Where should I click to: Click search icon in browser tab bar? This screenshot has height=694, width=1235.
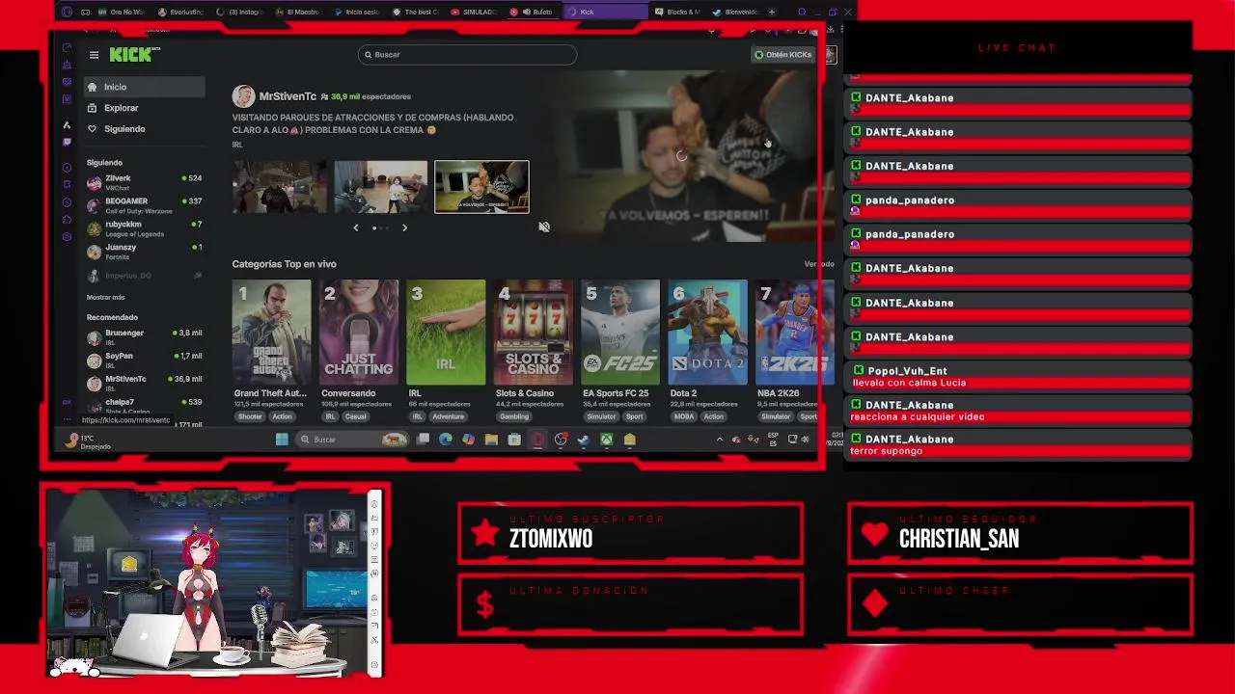pos(802,12)
